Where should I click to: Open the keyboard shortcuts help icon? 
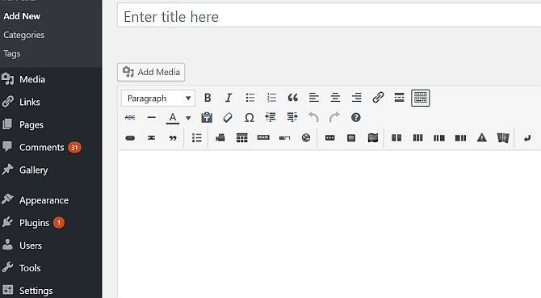(356, 118)
